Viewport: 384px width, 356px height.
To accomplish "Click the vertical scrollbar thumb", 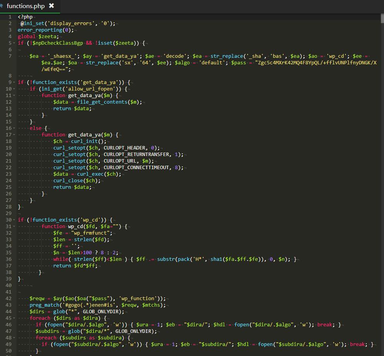I will 382,18.
